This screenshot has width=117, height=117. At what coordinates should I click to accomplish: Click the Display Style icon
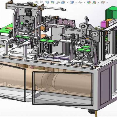(x=72, y=2)
